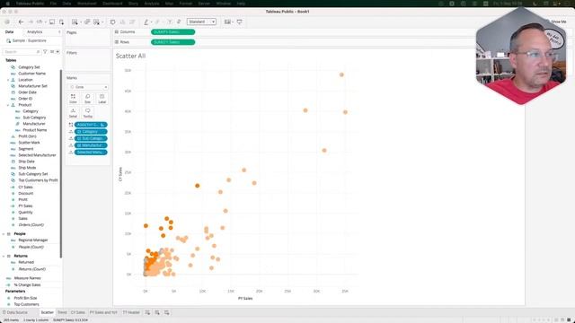Screen dimensions: 575x323
Task: Open the mark type Circle dropdown
Action: [x=88, y=87]
